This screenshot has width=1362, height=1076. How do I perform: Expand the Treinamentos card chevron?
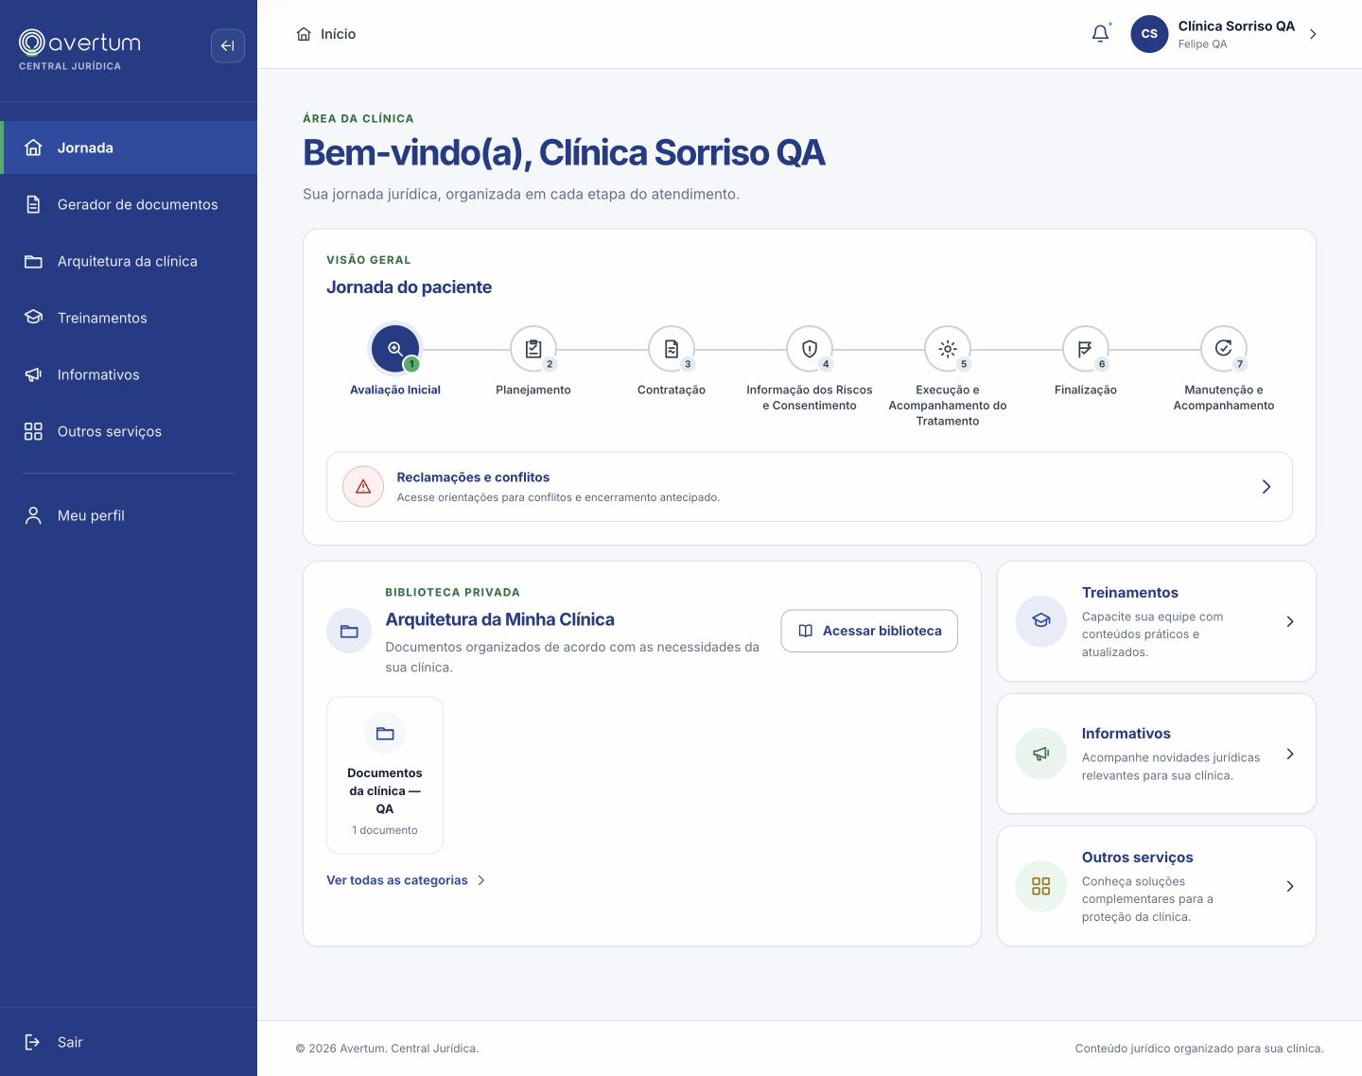(1290, 621)
